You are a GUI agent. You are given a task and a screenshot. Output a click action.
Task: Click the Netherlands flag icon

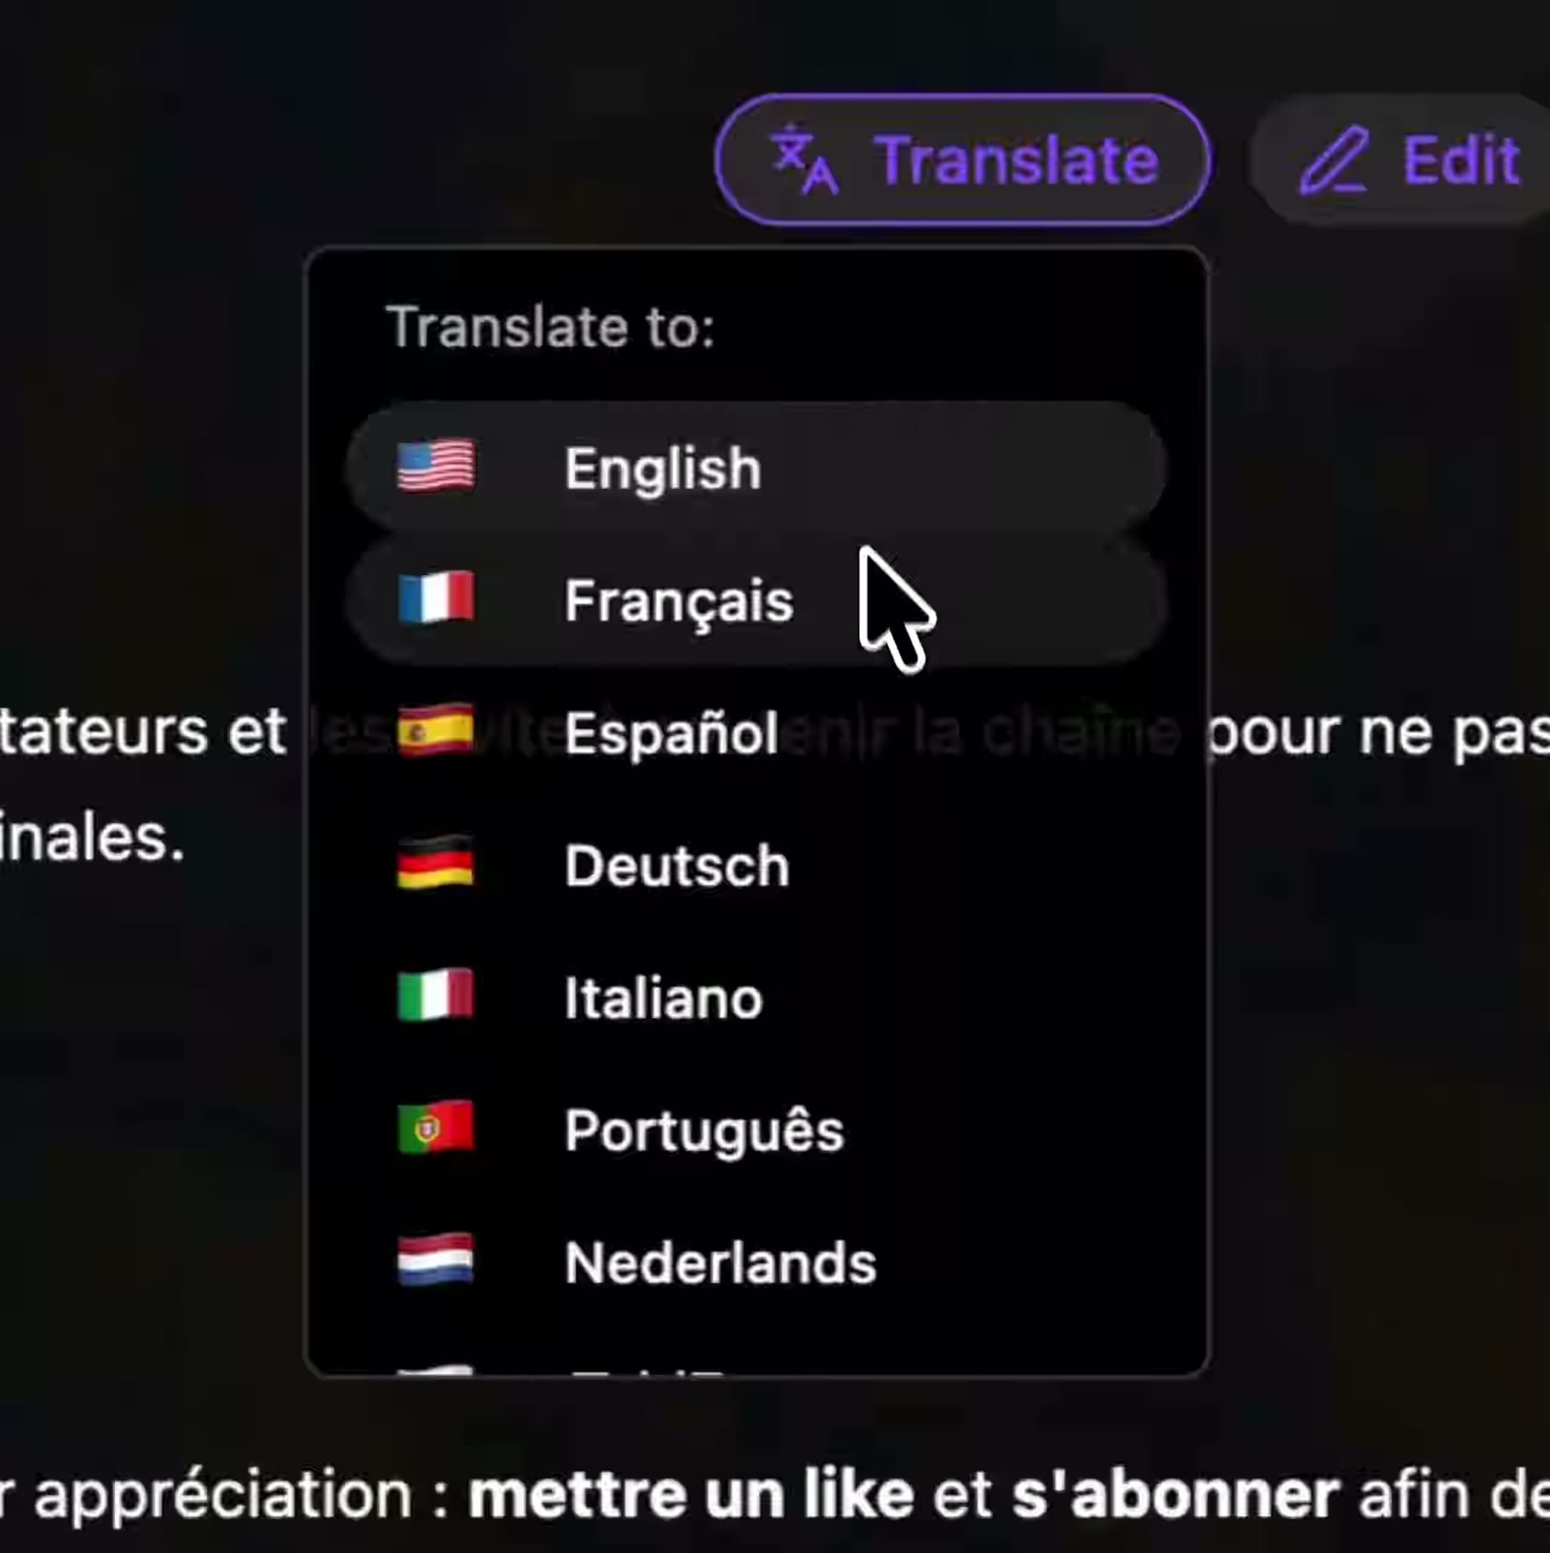[436, 1260]
